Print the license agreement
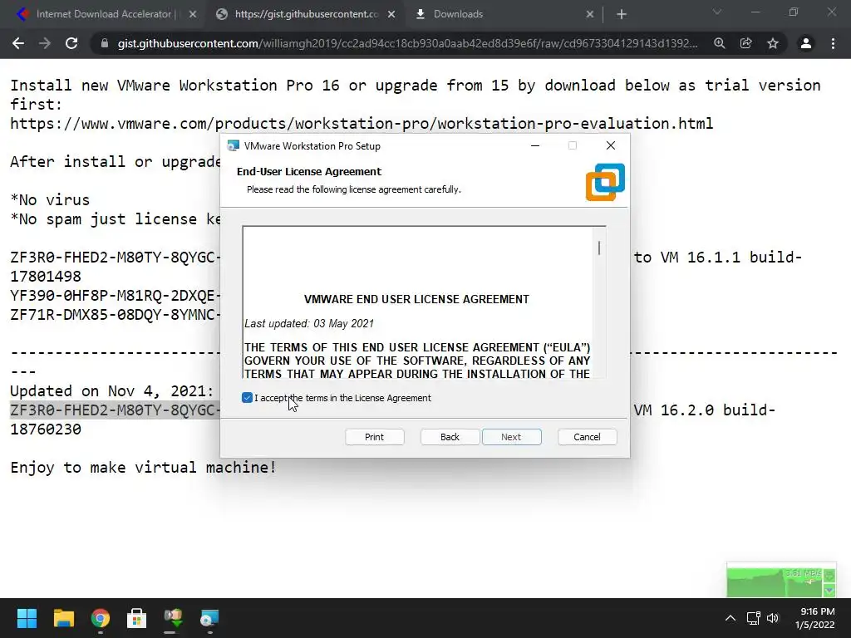 [x=375, y=437]
